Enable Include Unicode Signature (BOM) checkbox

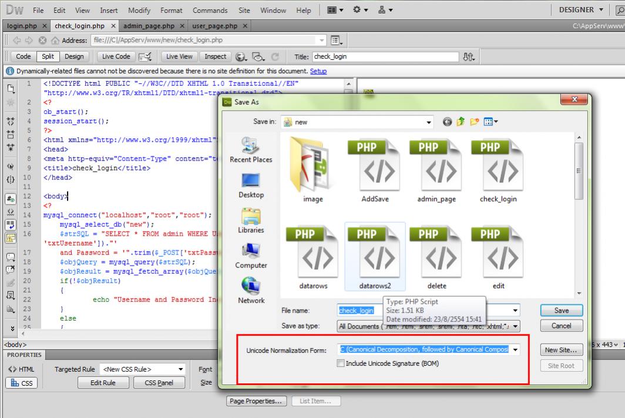[x=341, y=363]
